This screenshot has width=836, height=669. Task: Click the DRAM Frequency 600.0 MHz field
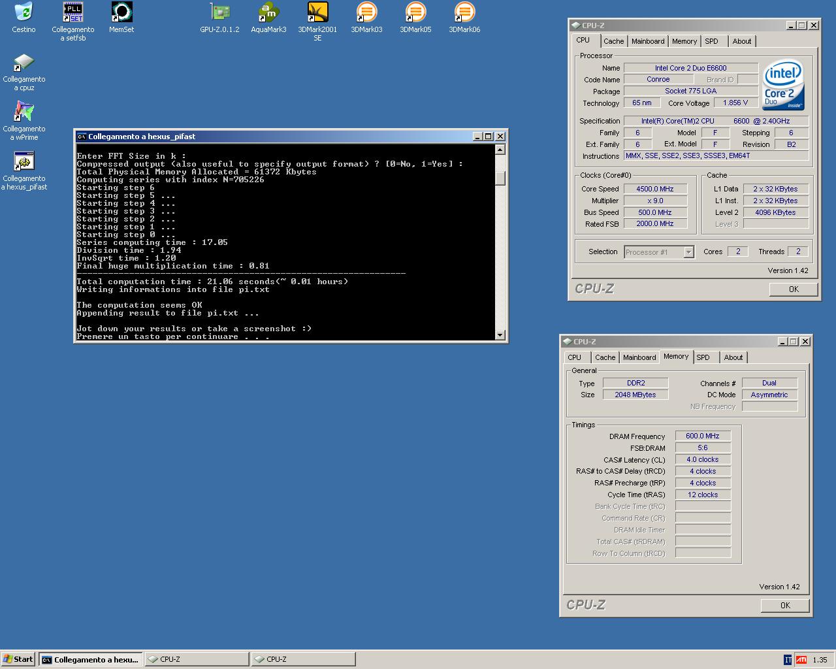coord(703,436)
